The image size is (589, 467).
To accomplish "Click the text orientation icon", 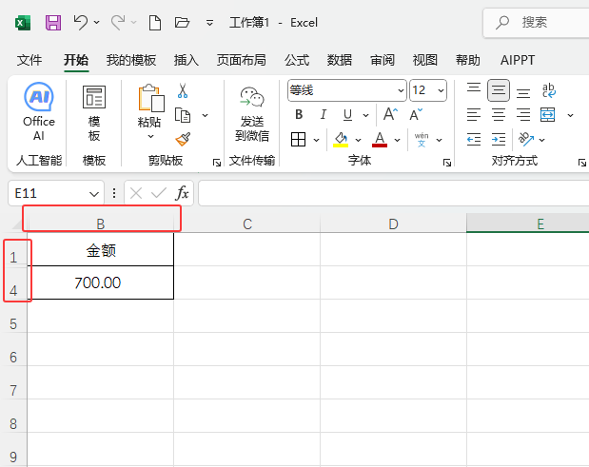I will tap(526, 139).
